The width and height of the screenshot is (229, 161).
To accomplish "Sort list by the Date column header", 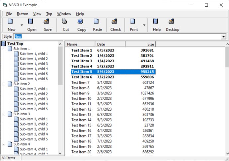I will (x=110, y=44).
